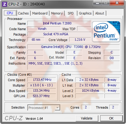Close the CPU-Z window
Screen dimensions: 126x124
(117, 3)
